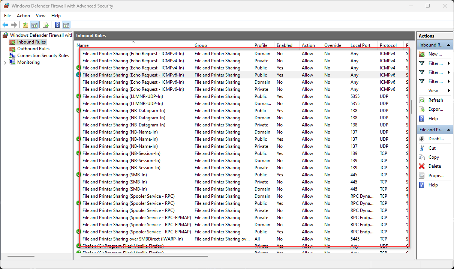Select the Echo Request ICMPv6-In Public rule name
454x269 pixels.
133,75
